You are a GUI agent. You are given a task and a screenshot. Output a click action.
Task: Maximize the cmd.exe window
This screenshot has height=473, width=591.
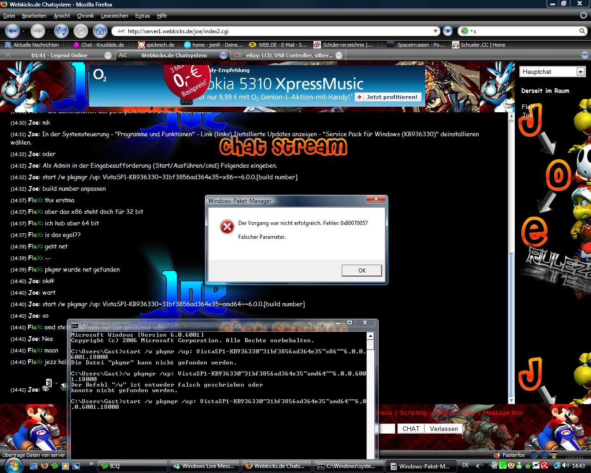pos(350,323)
